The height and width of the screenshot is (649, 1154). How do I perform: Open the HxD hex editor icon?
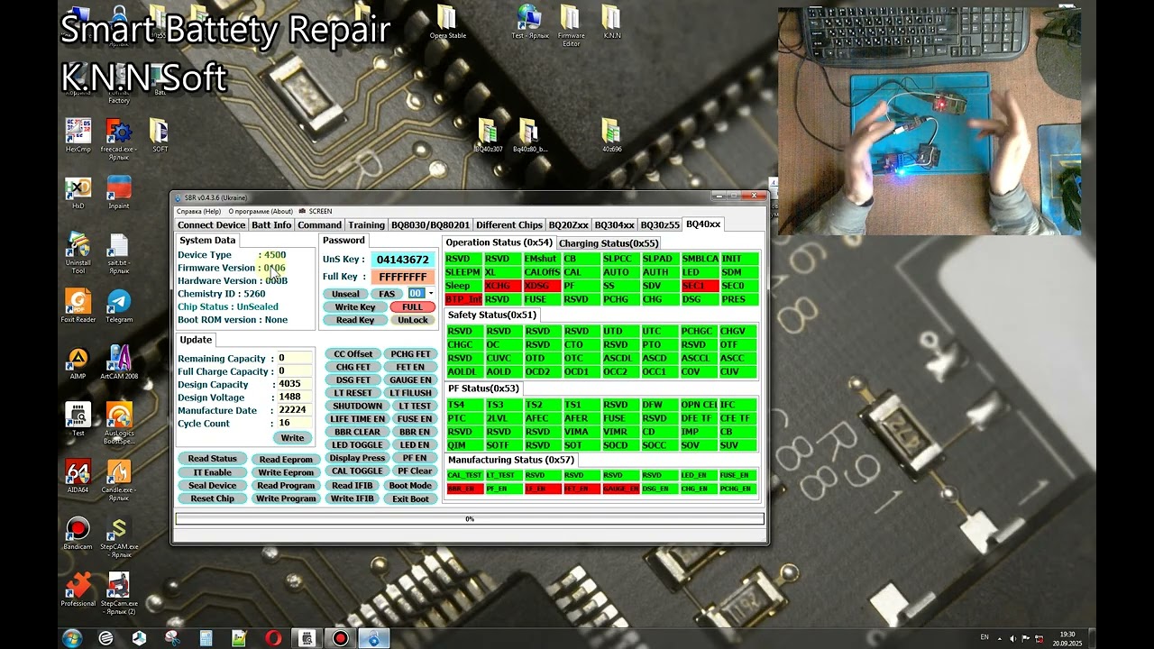click(x=78, y=192)
